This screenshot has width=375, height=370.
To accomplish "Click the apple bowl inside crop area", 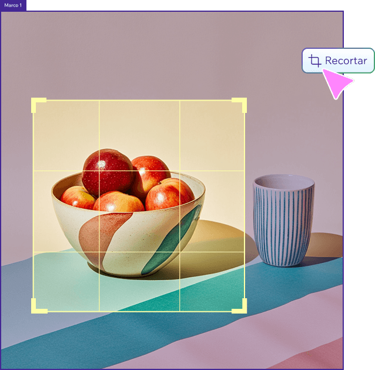I will pyautogui.click(x=128, y=213).
